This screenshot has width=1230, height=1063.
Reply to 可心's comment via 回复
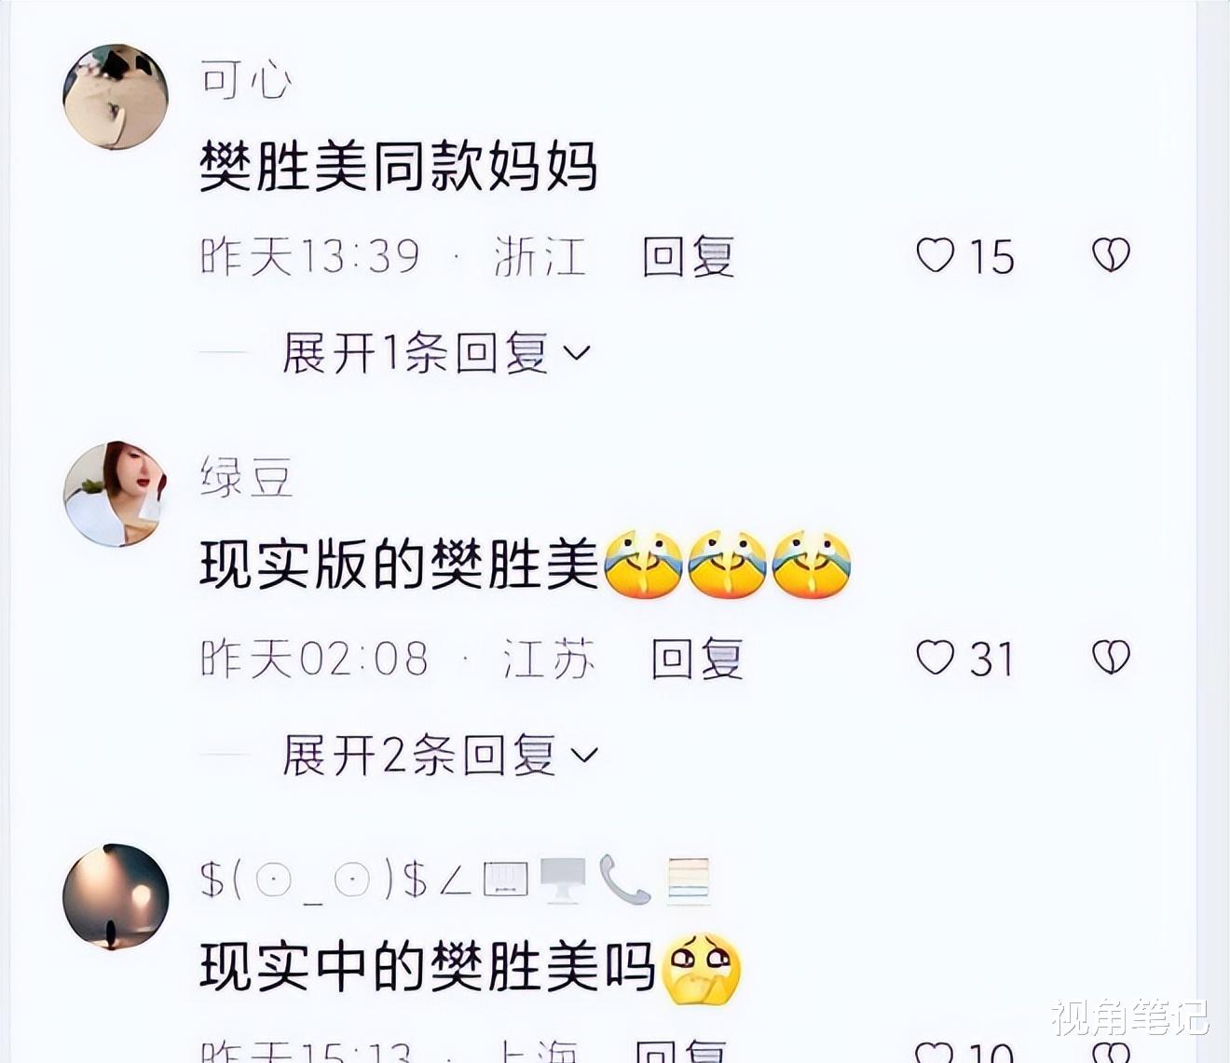688,256
